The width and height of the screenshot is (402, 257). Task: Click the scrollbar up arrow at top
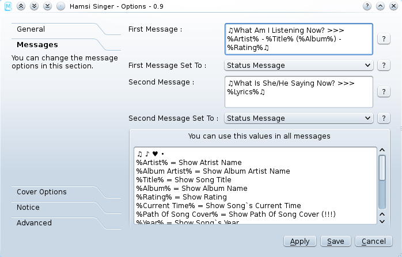point(382,150)
